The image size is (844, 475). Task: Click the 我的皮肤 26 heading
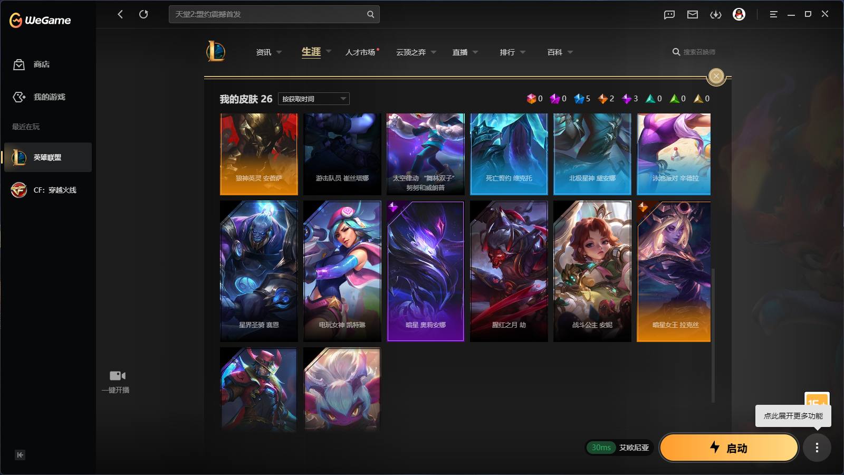[246, 99]
